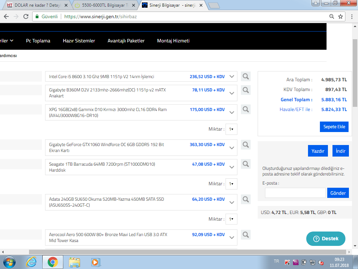
Task: Open Chrome three-dot menu
Action: pos(352,16)
